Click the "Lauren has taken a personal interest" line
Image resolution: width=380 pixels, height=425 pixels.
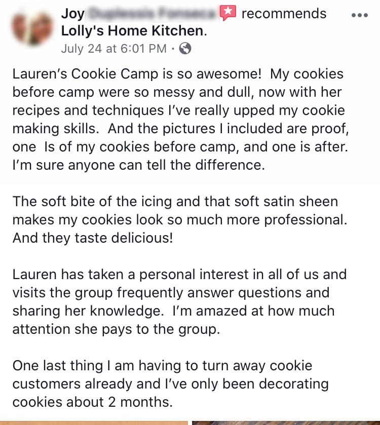179,274
